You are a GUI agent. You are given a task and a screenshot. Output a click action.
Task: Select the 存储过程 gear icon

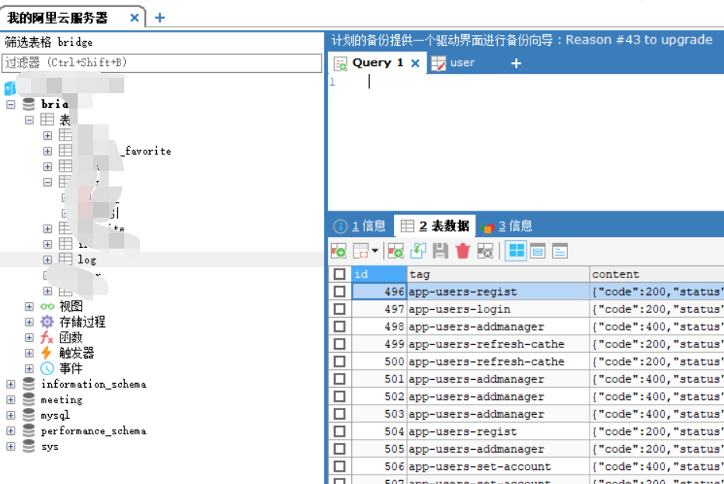(47, 322)
